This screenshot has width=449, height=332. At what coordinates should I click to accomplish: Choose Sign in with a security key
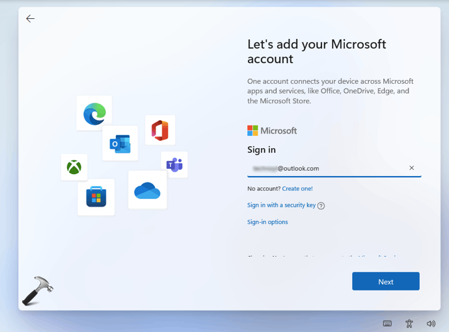(281, 205)
